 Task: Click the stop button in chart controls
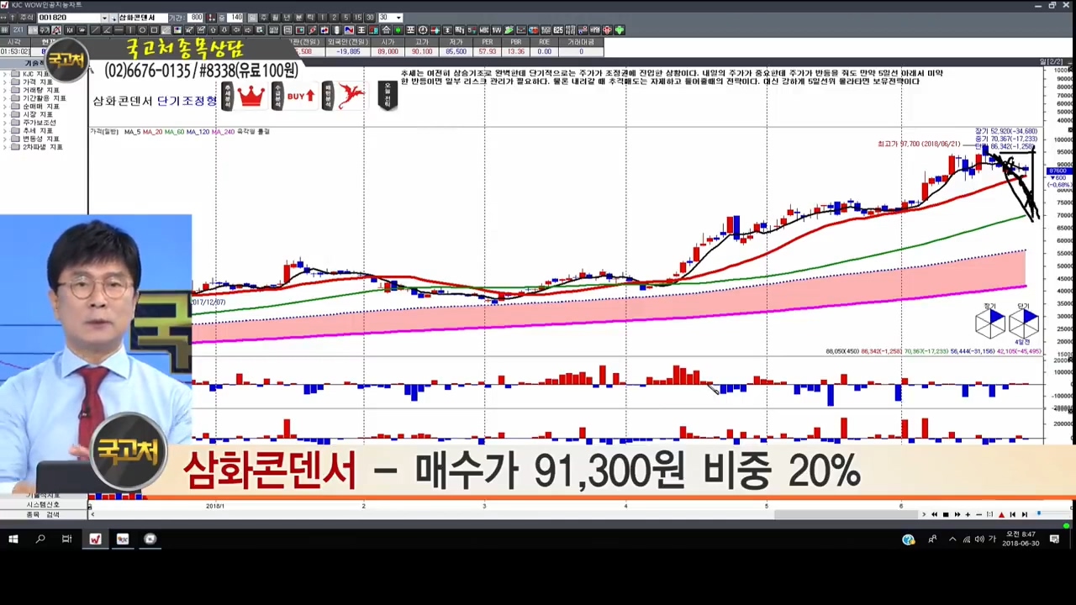(x=946, y=514)
